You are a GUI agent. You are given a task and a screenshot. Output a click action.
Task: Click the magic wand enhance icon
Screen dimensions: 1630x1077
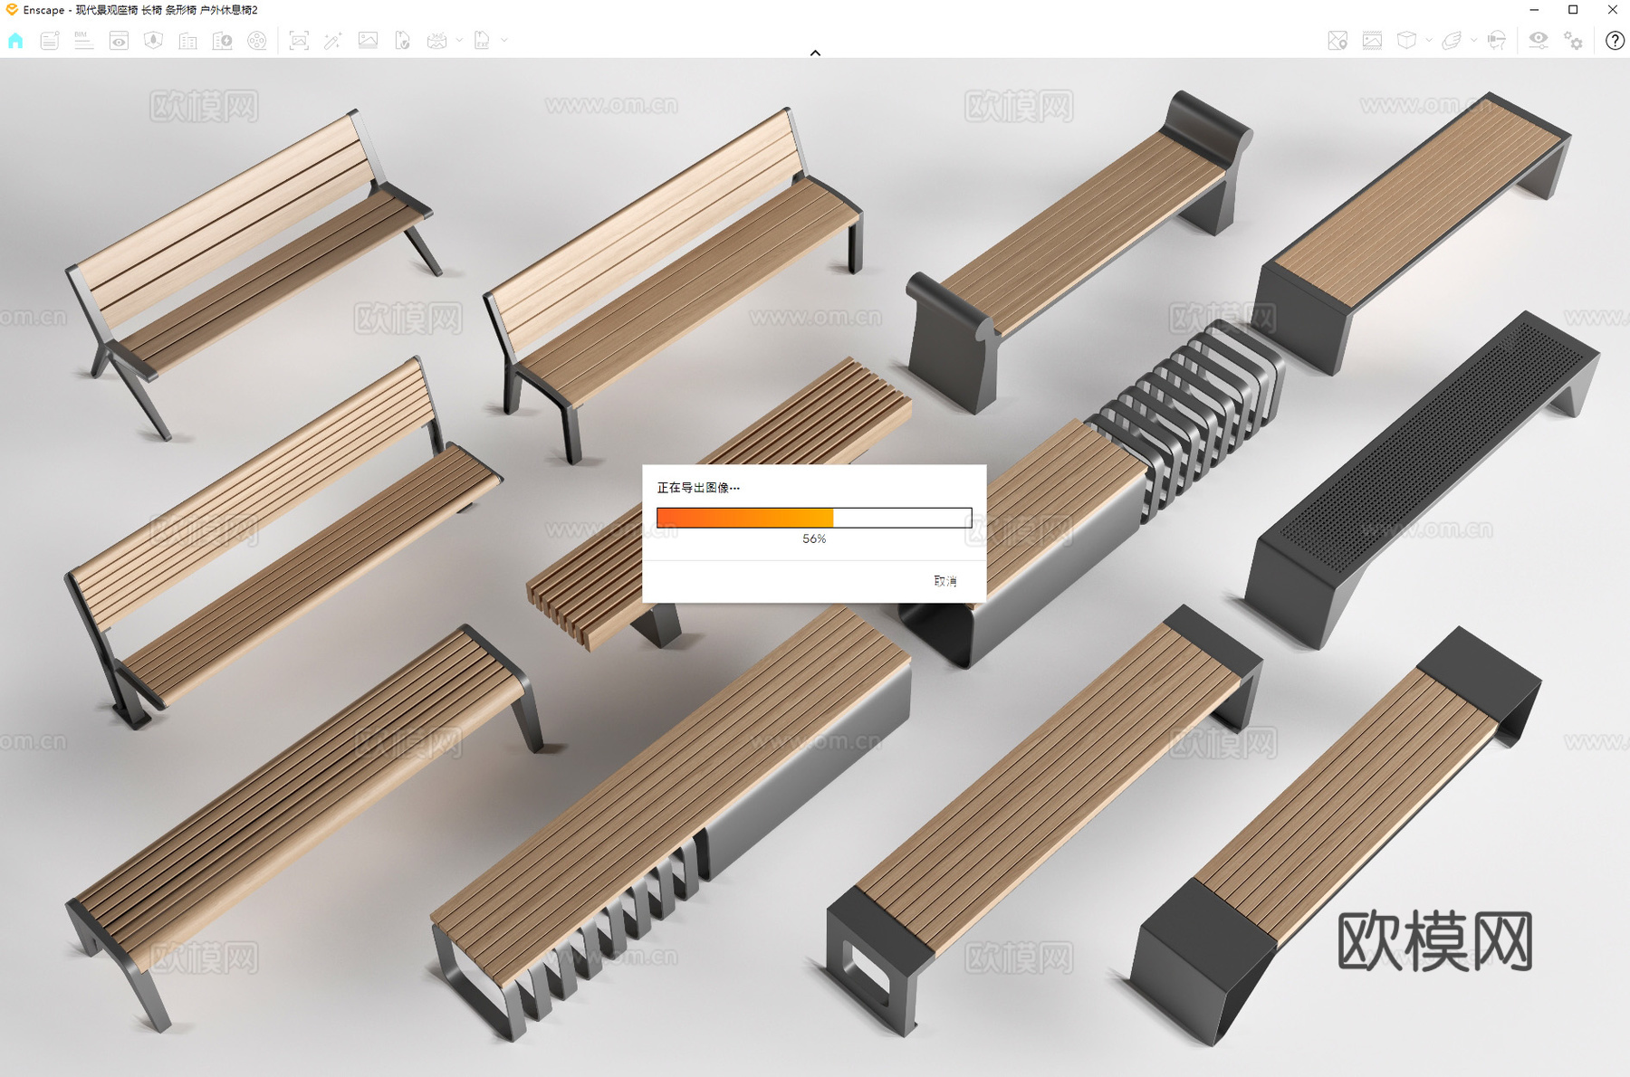pyautogui.click(x=332, y=41)
